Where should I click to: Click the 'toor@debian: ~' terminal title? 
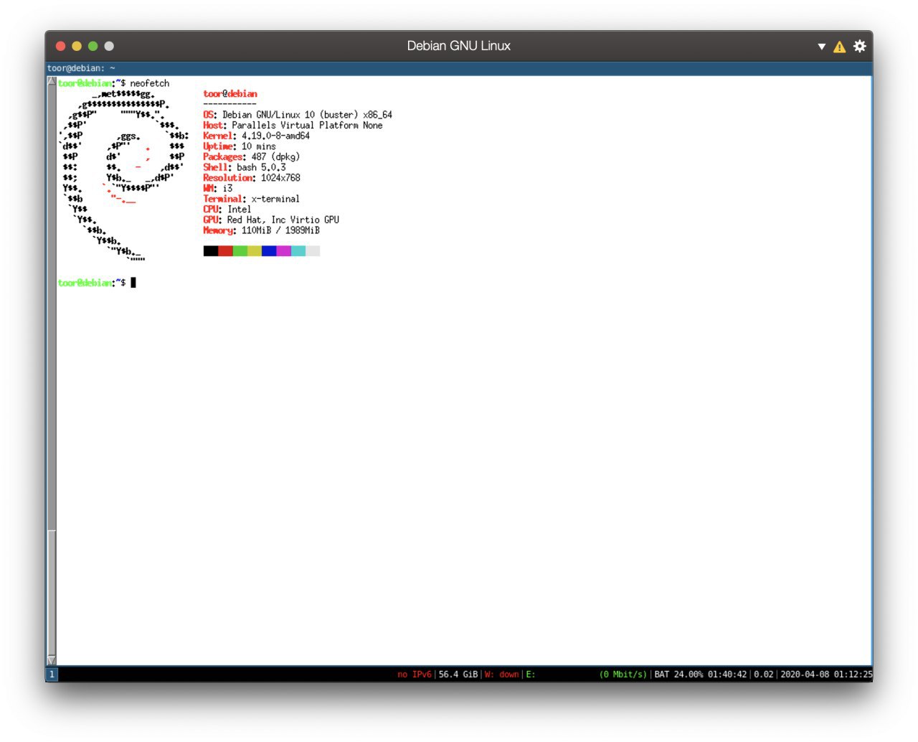[81, 68]
